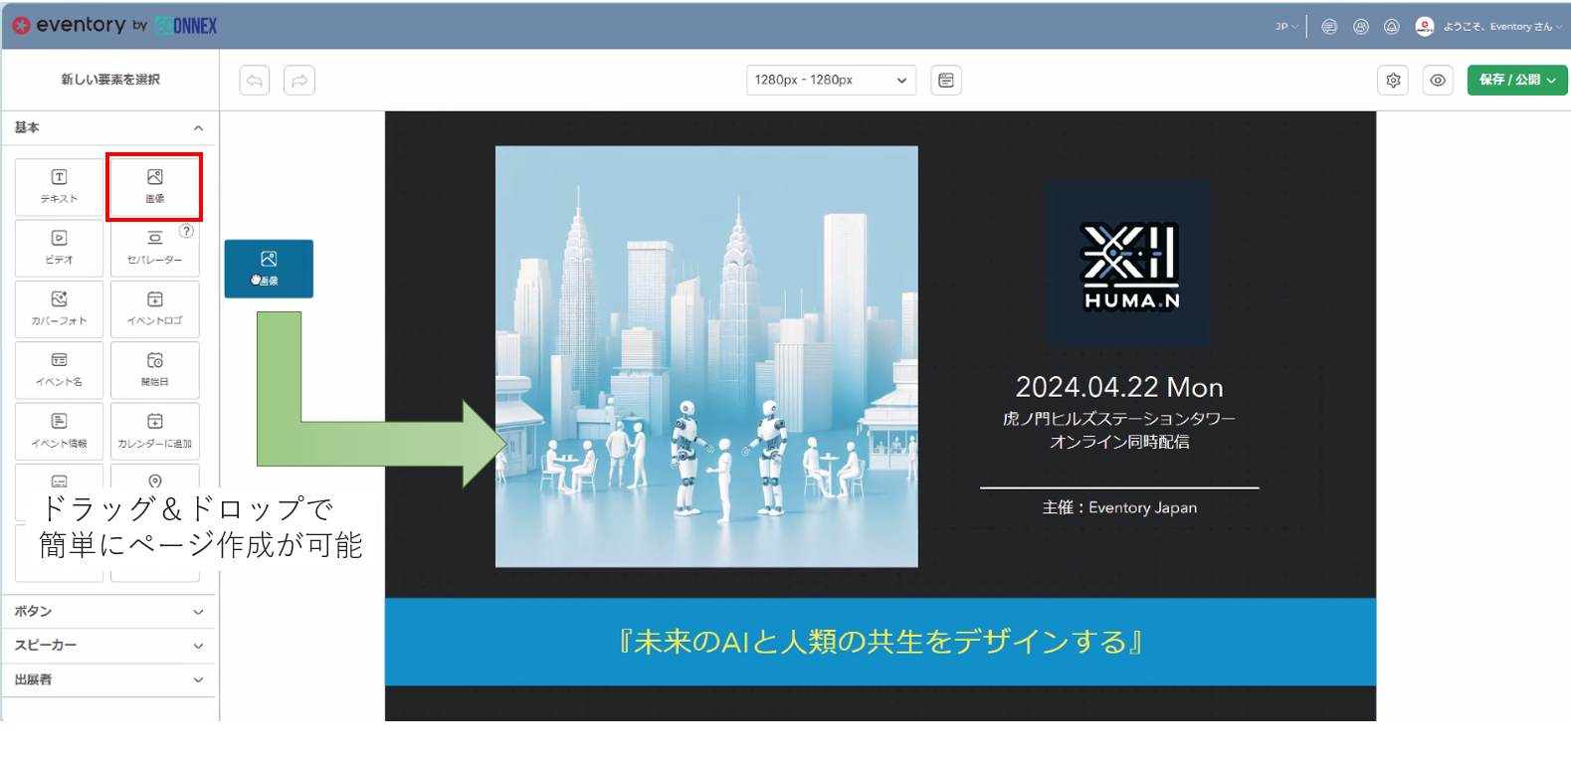Open the gear settings button
Image resolution: width=1571 pixels, height=767 pixels.
tap(1393, 81)
